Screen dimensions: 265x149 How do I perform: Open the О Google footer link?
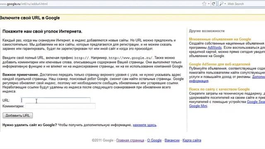point(154,140)
